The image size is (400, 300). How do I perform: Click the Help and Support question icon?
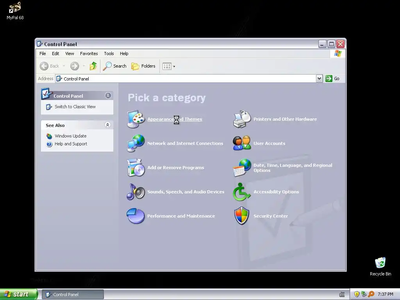49,144
